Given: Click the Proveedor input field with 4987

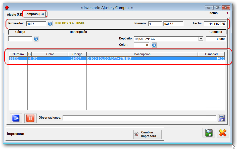Looking at the screenshot, I should [36, 24].
